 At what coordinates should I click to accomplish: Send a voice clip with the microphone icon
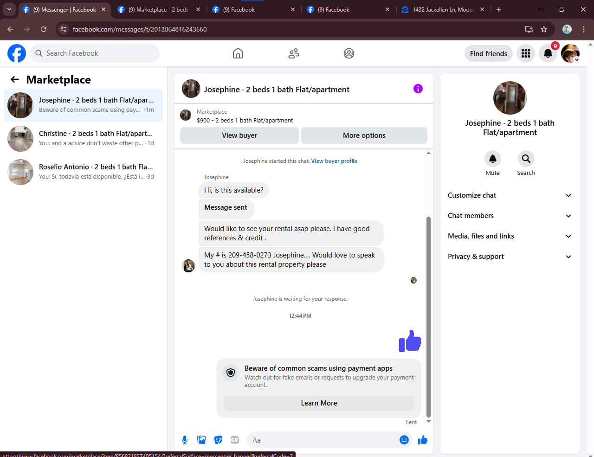[x=185, y=440]
